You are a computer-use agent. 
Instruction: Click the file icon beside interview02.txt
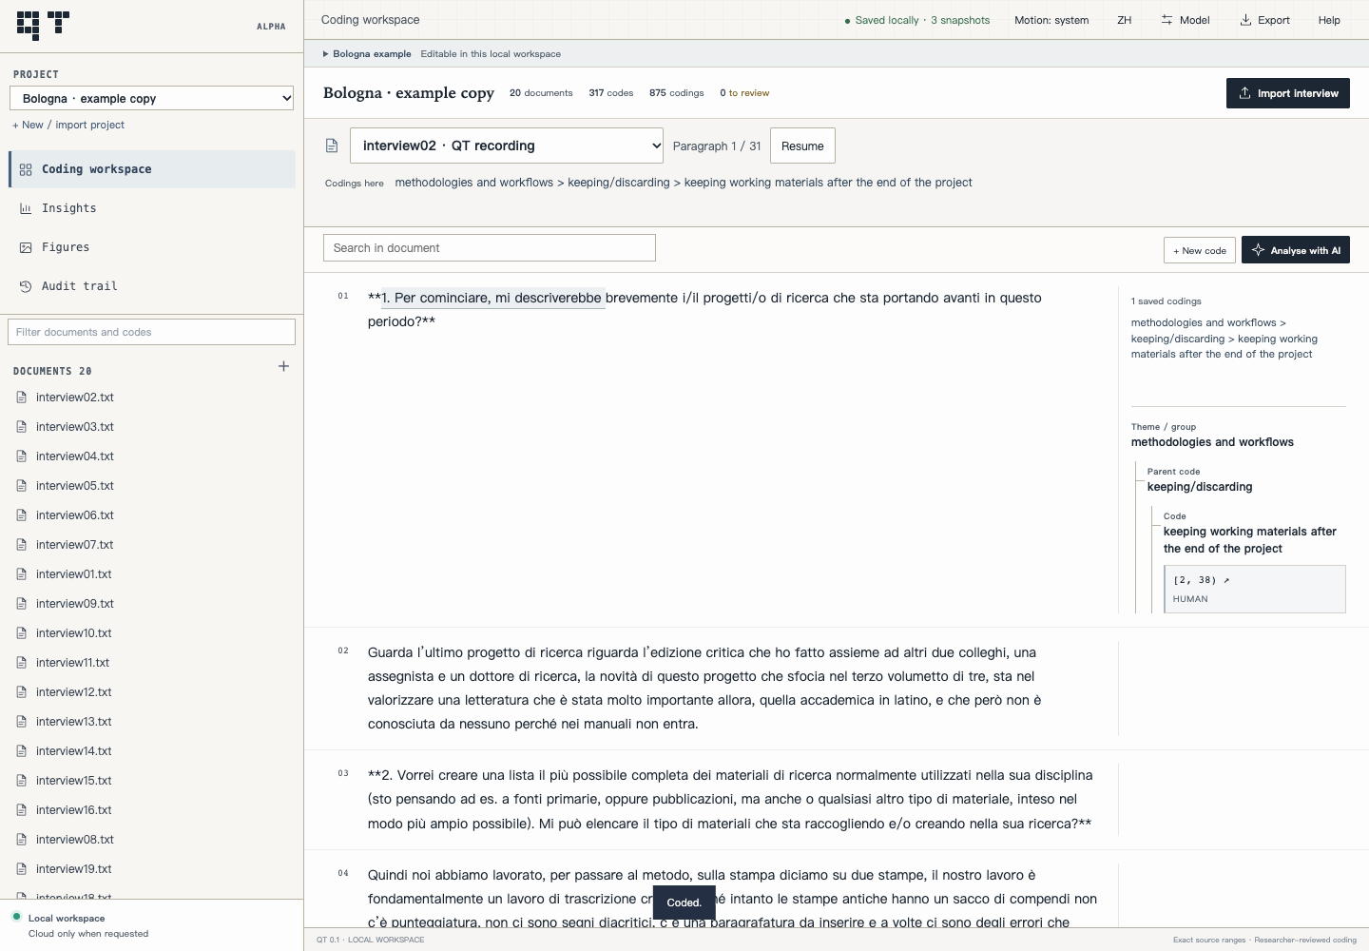click(x=22, y=398)
